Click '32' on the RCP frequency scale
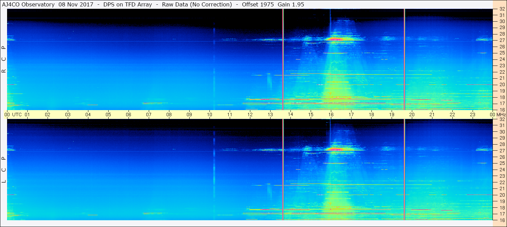This screenshot has width=507, height=227. [502, 9]
